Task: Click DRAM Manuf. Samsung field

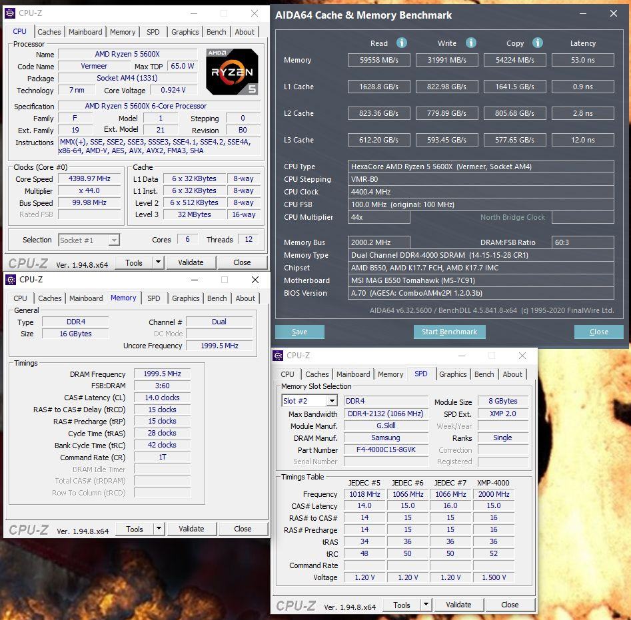Action: click(386, 438)
